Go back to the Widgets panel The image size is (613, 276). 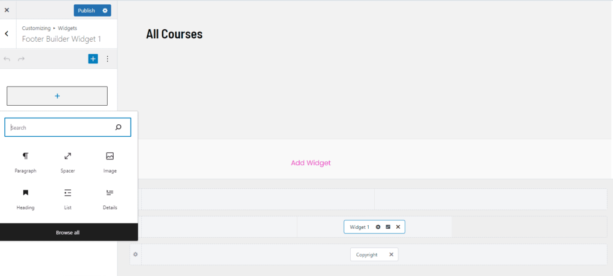click(x=7, y=33)
